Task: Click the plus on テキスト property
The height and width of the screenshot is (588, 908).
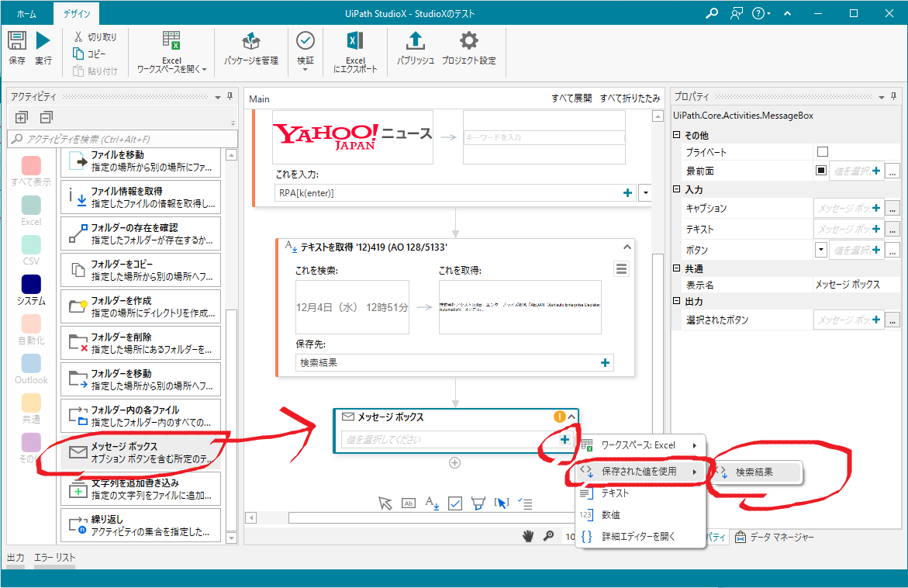Action: point(875,229)
